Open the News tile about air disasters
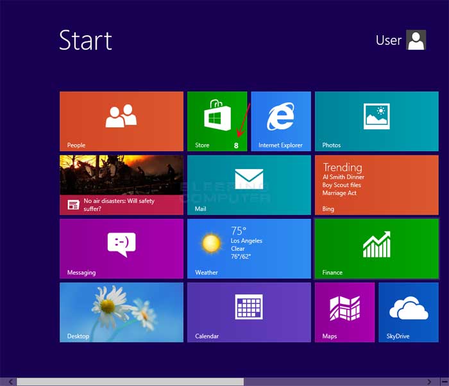Viewport: 449px width, 386px height. point(121,185)
